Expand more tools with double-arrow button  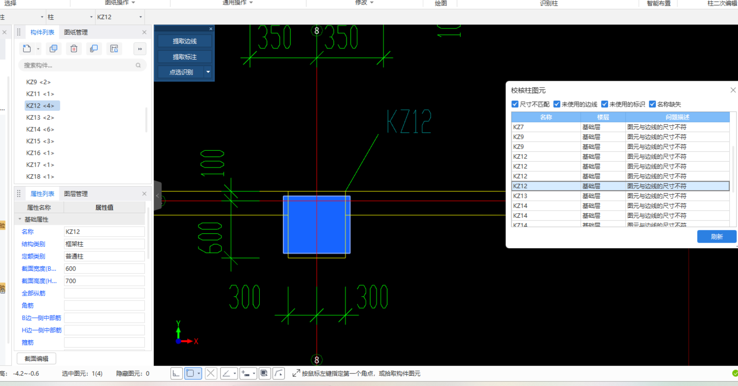coord(140,49)
